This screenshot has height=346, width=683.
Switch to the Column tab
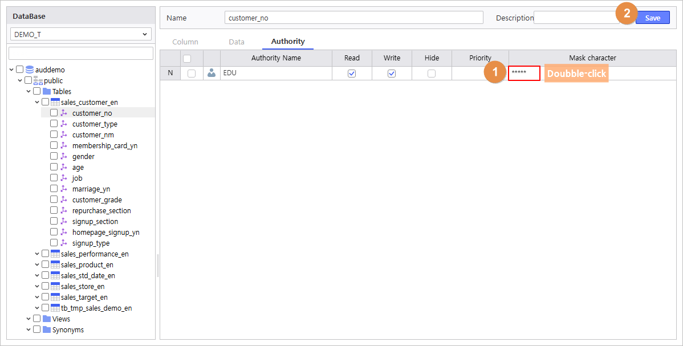tap(185, 42)
